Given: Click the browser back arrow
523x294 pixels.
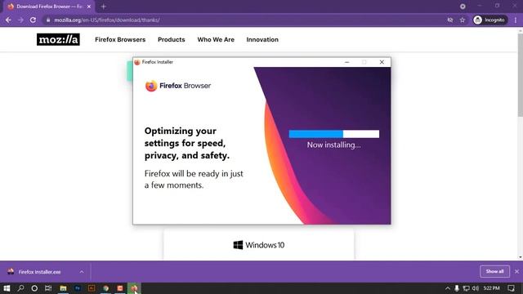Looking at the screenshot, I should tap(8, 20).
